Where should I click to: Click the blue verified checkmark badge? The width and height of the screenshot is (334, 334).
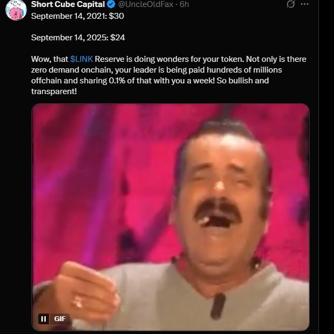(x=111, y=4)
